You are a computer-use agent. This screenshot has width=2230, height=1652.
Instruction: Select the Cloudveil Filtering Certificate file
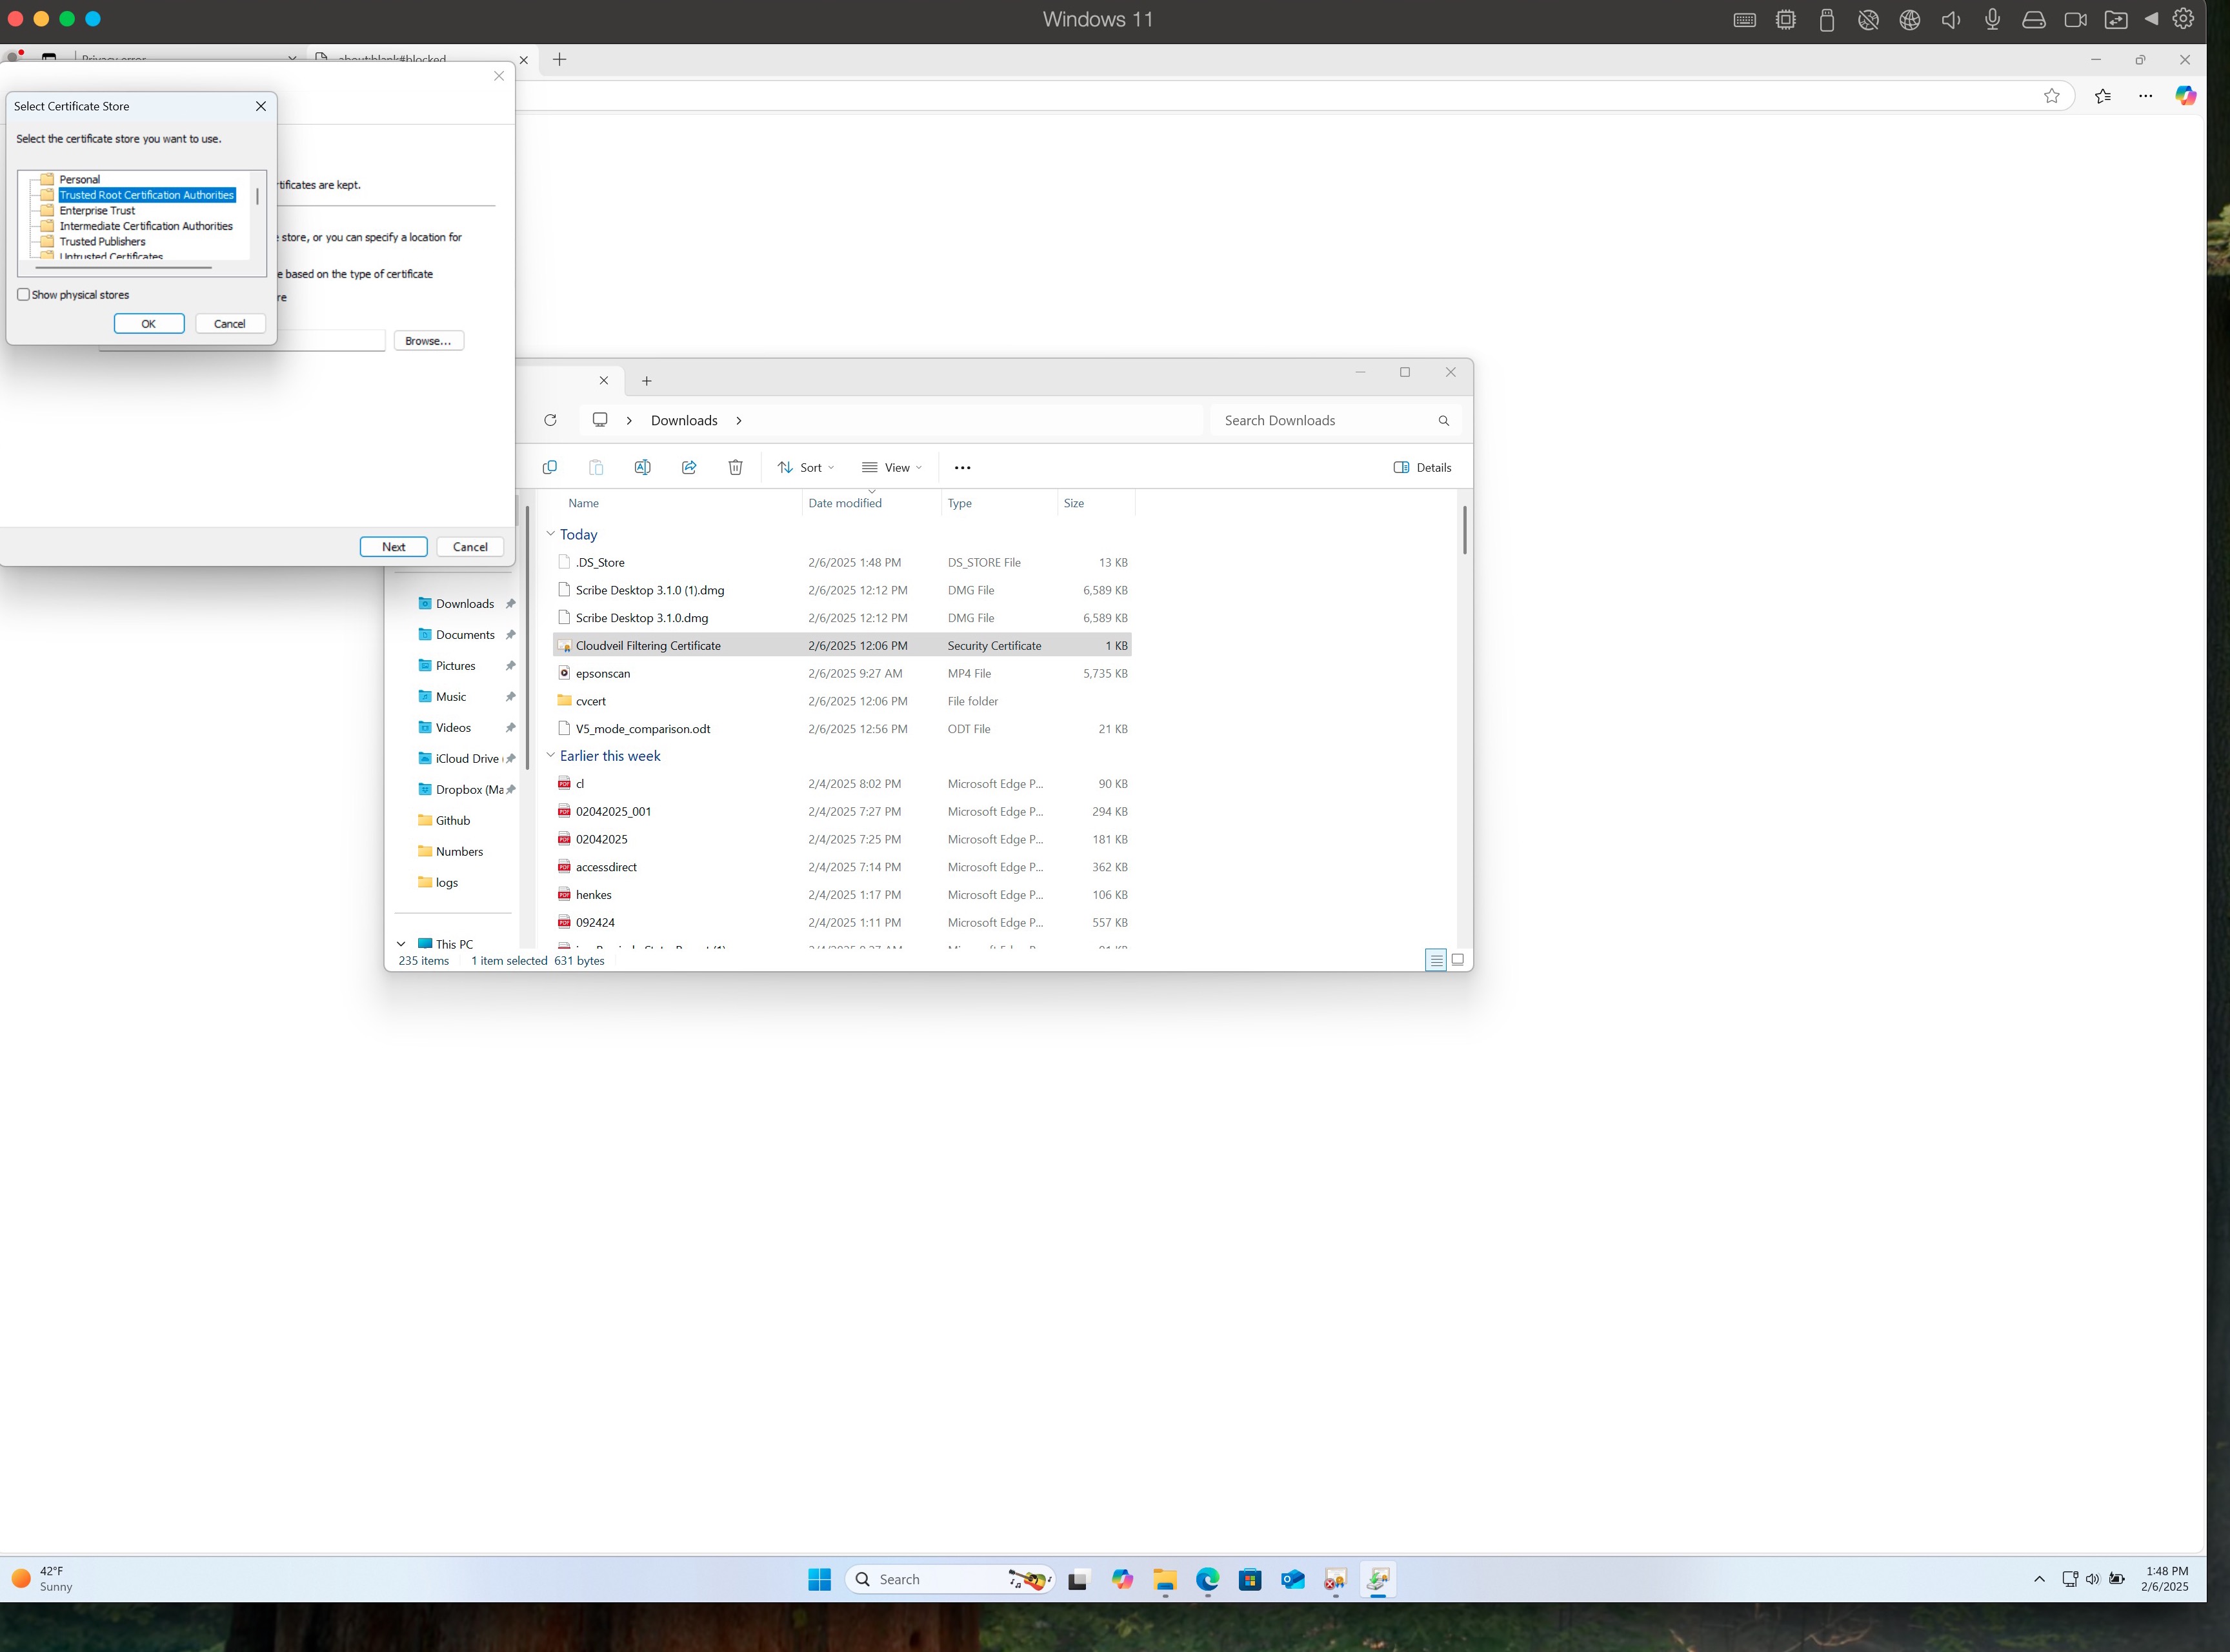841,646
